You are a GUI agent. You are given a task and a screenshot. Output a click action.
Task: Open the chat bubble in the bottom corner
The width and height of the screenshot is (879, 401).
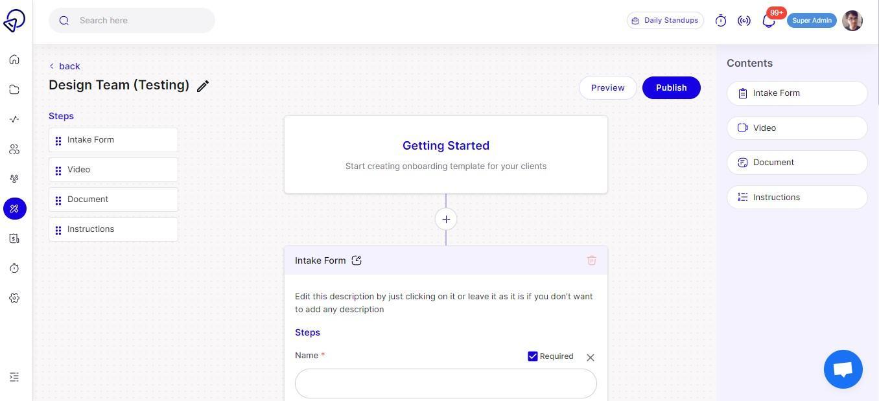pos(843,369)
